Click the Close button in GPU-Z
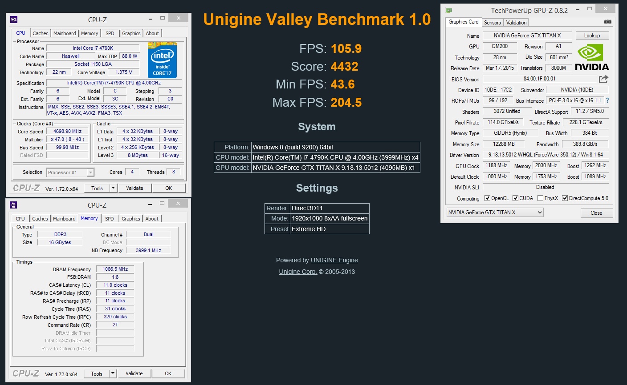Screen dimensions: 627x385 [596, 213]
